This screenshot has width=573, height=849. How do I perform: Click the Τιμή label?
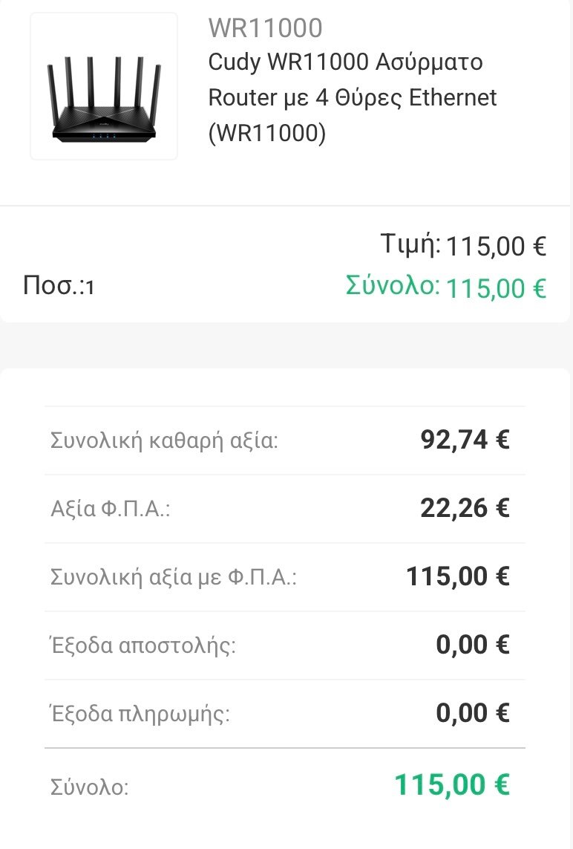click(410, 244)
